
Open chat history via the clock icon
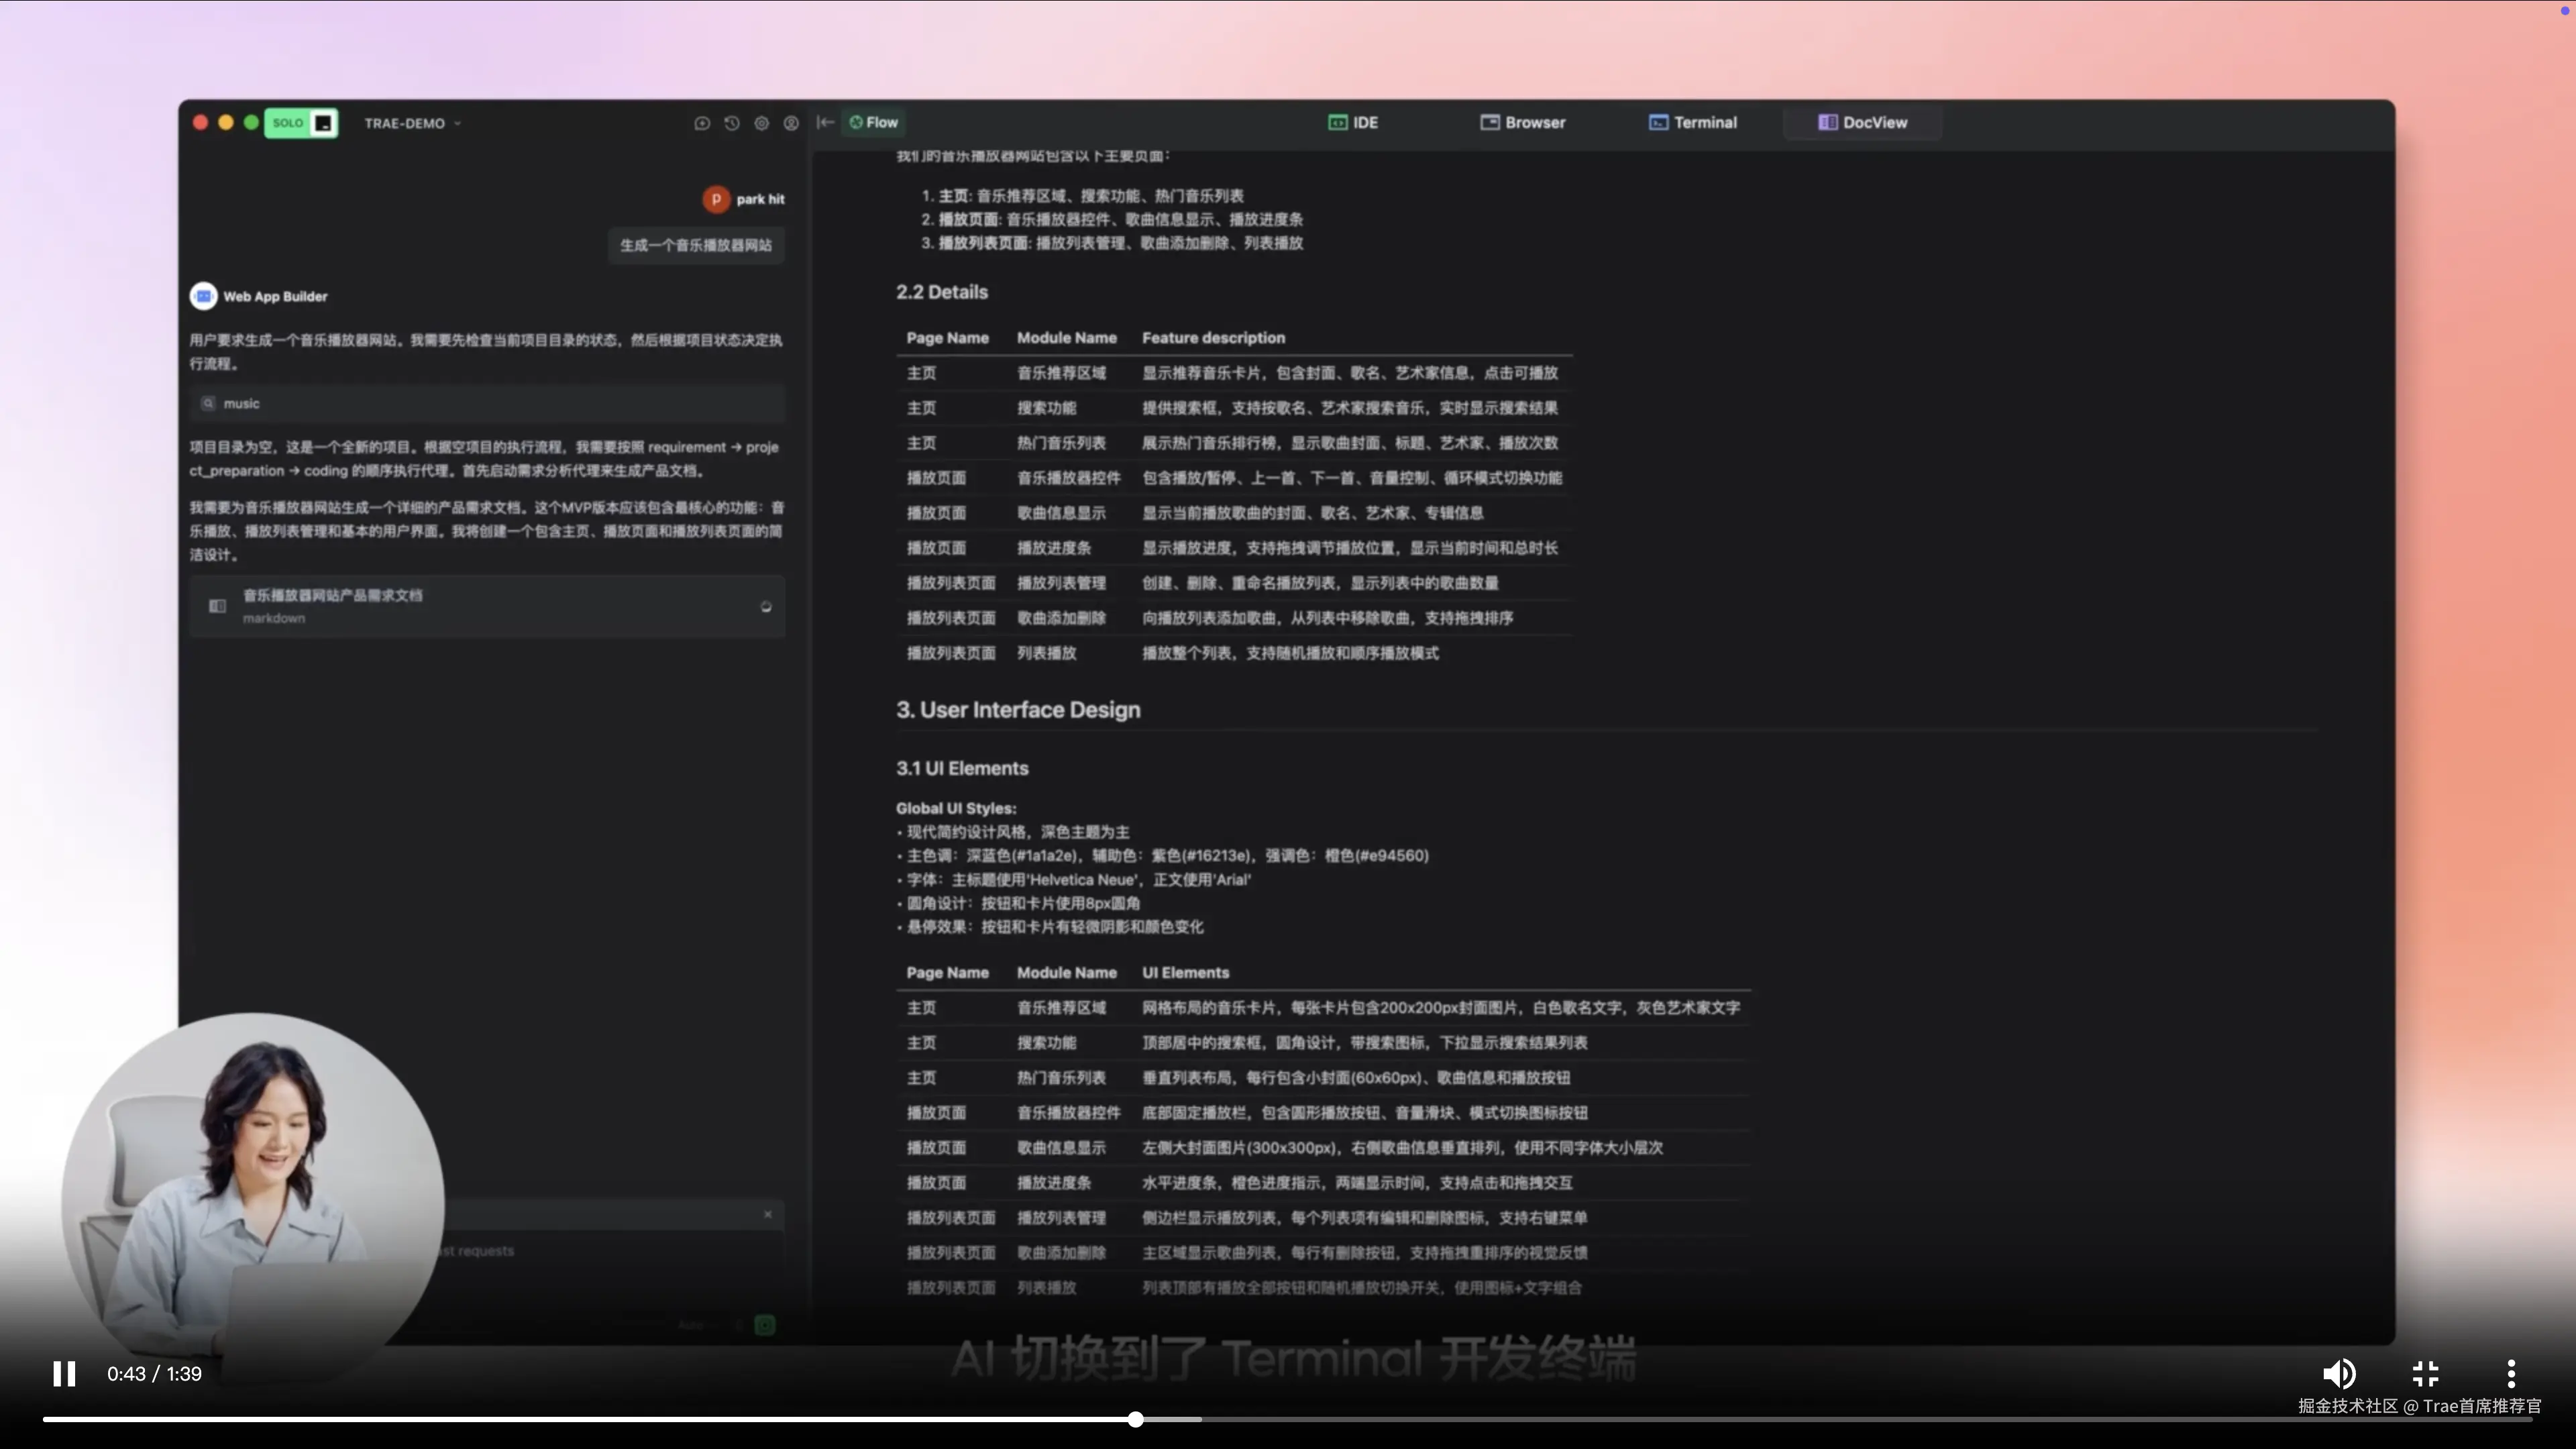[x=731, y=123]
